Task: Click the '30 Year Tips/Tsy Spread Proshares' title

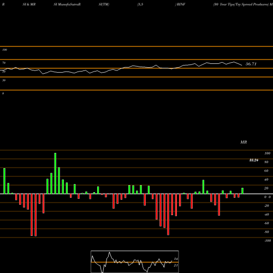Action: click(x=241, y=4)
